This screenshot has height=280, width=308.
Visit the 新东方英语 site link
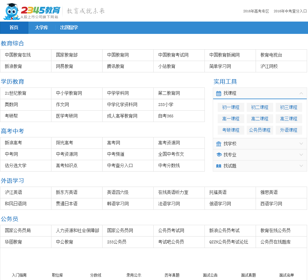(x=67, y=193)
